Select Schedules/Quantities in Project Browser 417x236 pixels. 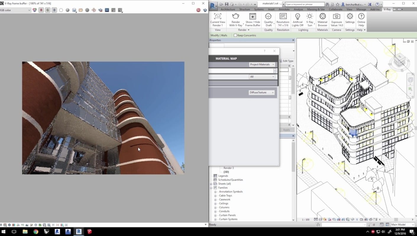click(x=230, y=180)
